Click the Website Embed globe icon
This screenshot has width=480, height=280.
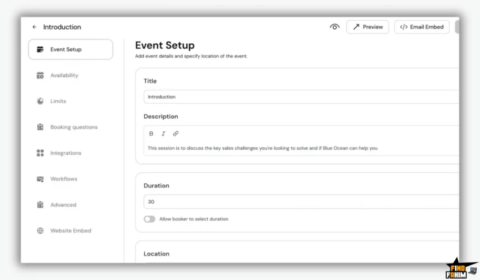click(40, 231)
